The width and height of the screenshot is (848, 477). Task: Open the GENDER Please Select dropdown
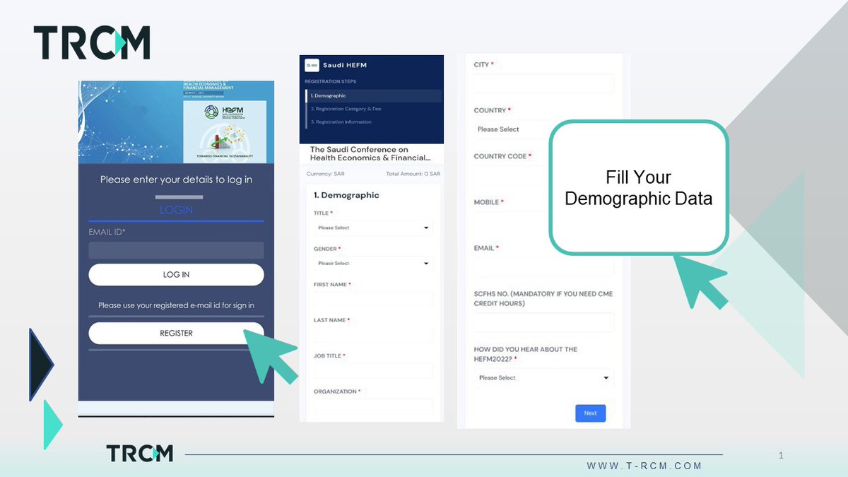point(373,263)
